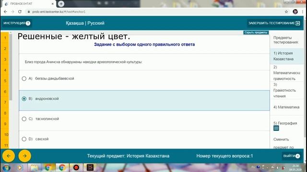
Task: Go to question 2 in sidebar
Action: 5,49
